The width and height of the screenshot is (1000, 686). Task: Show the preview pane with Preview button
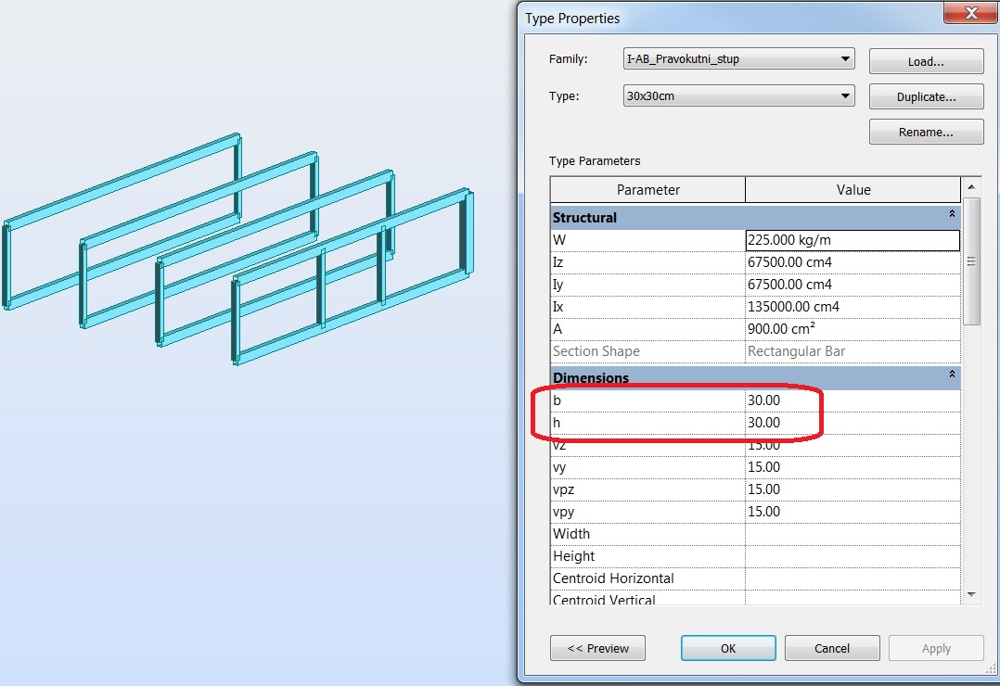(x=597, y=647)
